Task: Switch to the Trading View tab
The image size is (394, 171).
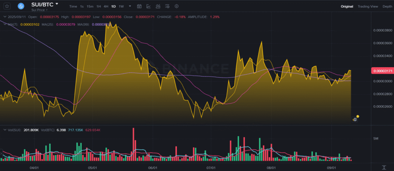Action: [x=367, y=7]
